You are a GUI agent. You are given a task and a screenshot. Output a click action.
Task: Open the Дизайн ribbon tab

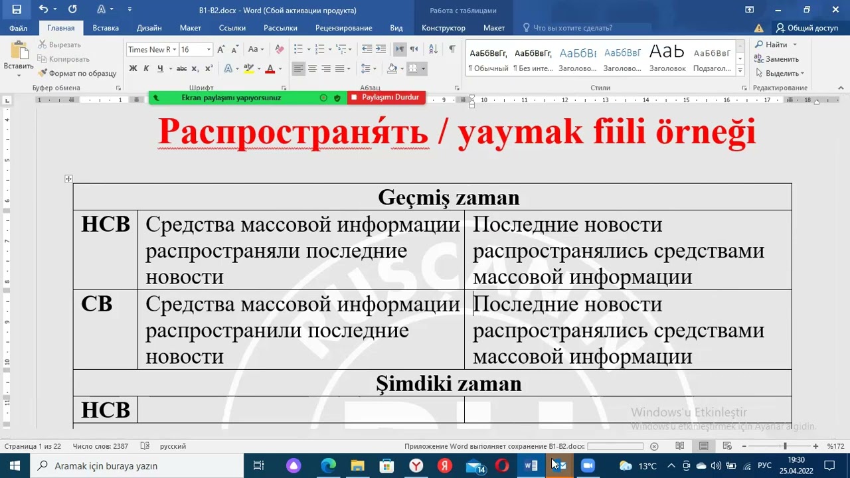[x=149, y=28]
